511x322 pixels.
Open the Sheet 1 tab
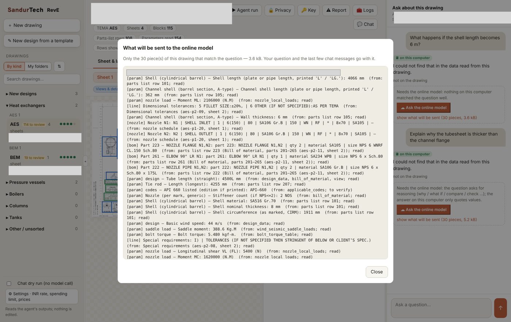105,77
